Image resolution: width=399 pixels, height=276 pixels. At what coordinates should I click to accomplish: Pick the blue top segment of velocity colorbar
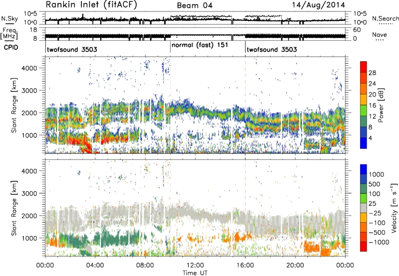pyautogui.click(x=364, y=169)
